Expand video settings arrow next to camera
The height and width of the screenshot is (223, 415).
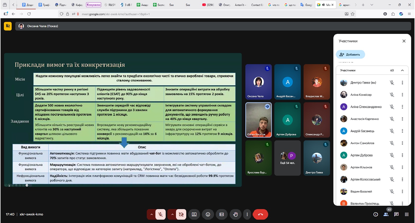(x=172, y=214)
